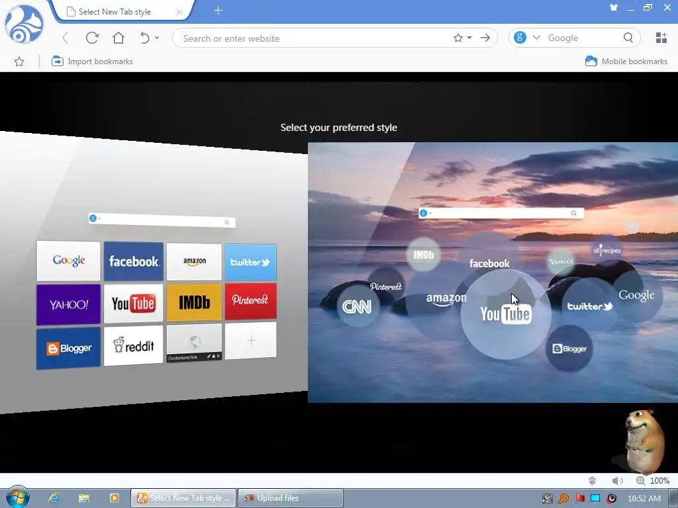Screen dimensions: 678x508
Task: Close the Select New Tab style tab
Action: point(179,12)
